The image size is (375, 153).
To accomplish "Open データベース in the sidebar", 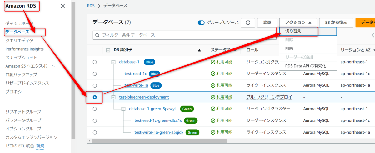I will [x=17, y=32].
